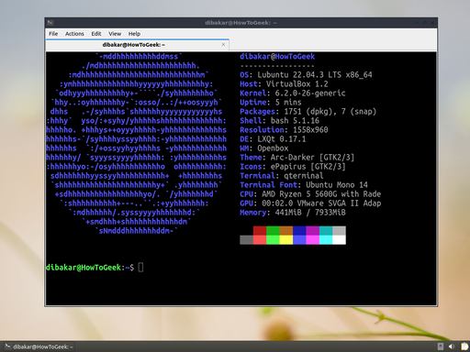The width and height of the screenshot is (470, 352).
Task: Click the red color block
Action: [x=260, y=231]
